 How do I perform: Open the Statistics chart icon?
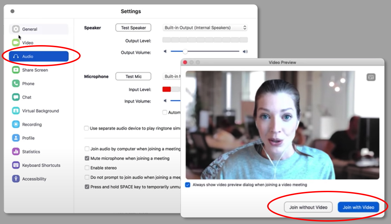tap(16, 151)
